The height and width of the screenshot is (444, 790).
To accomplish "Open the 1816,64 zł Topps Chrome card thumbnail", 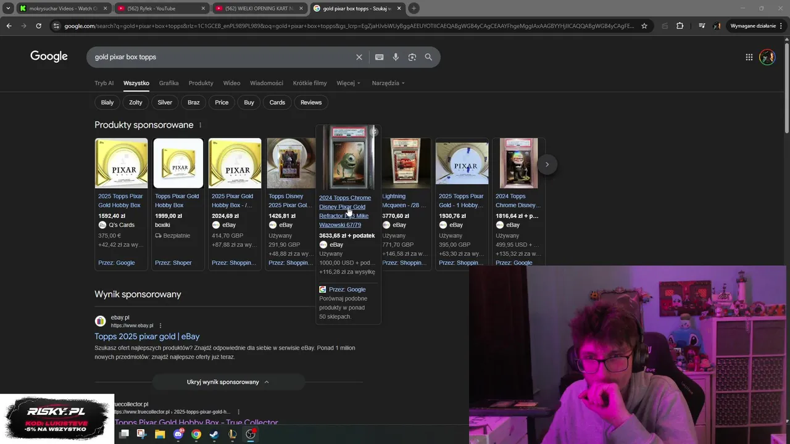I will [x=518, y=163].
